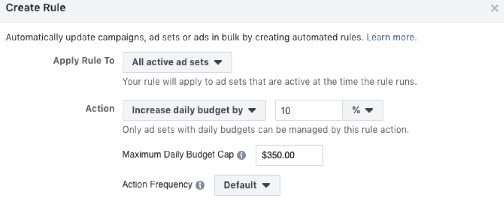The height and width of the screenshot is (202, 504).
Task: Click the percentage value field showing 10
Action: 309,111
